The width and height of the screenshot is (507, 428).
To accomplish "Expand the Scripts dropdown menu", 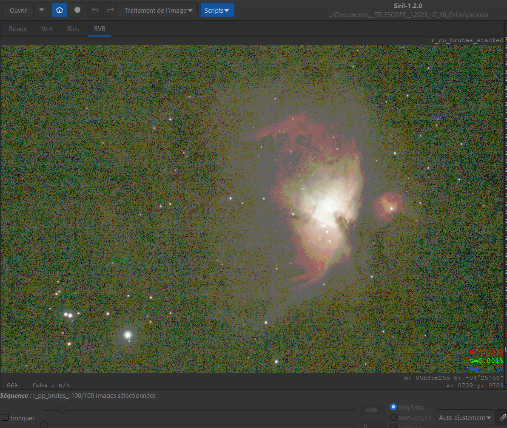I will coord(217,10).
